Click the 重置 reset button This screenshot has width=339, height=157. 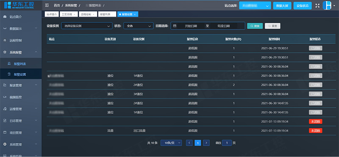coord(272,26)
